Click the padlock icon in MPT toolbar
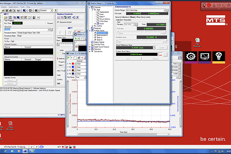This screenshot has width=231, height=154. 34,17
